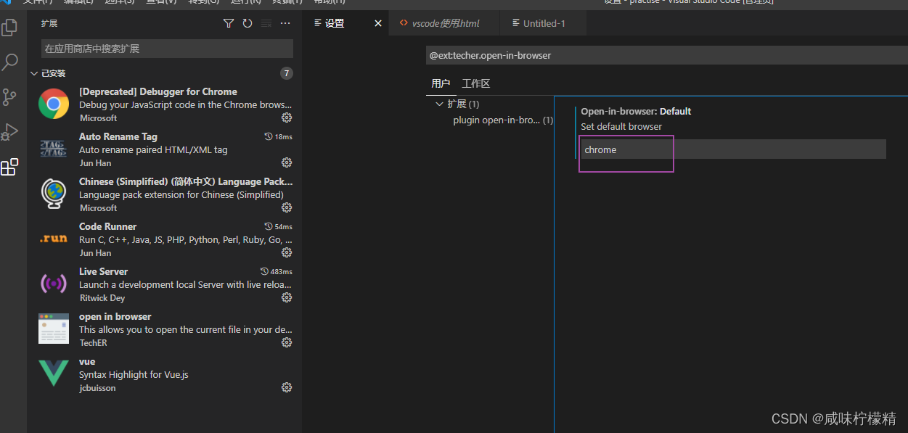Click publisher name Ritwick Dey
Screen dimensions: 908x433
click(102, 297)
